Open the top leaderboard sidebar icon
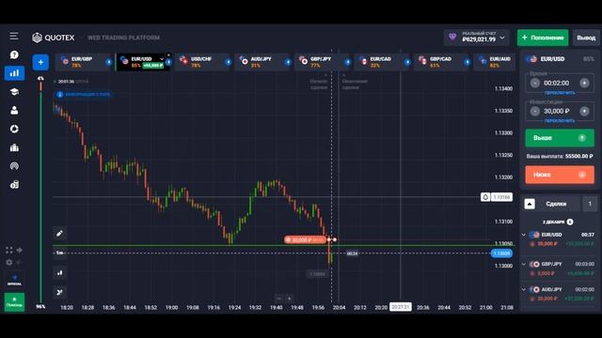This screenshot has height=338, width=602. coord(14,147)
